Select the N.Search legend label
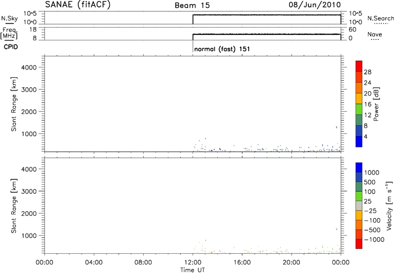The height and width of the screenshot is (273, 394). 381,18
